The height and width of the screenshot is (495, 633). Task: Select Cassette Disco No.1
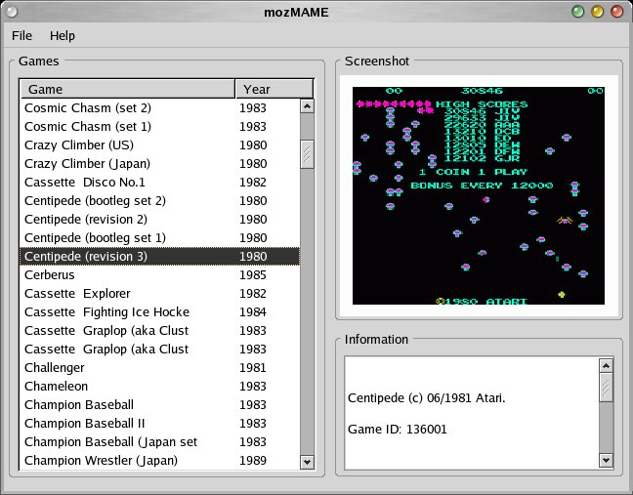pos(160,183)
